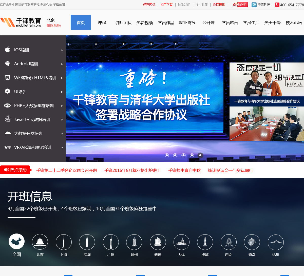Screen dimensions: 304x276
Task: Click the red phone icon
Action: point(277,5)
